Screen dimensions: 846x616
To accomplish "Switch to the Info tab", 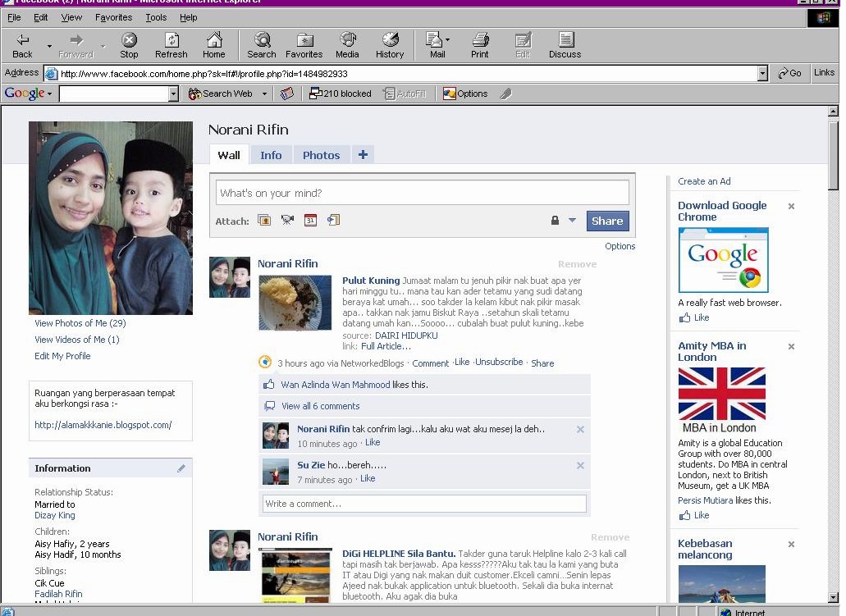I will [x=271, y=155].
